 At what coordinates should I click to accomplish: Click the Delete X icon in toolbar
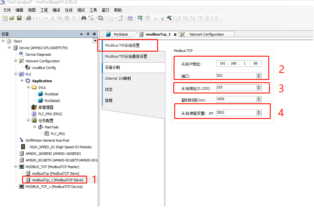tap(74, 18)
